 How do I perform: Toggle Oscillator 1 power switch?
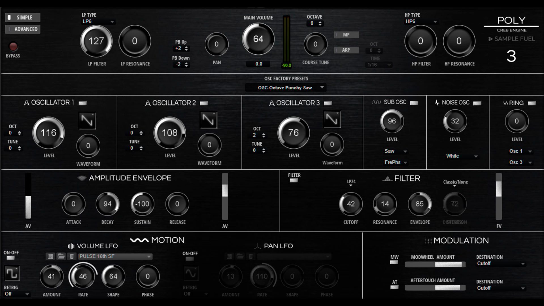click(83, 103)
